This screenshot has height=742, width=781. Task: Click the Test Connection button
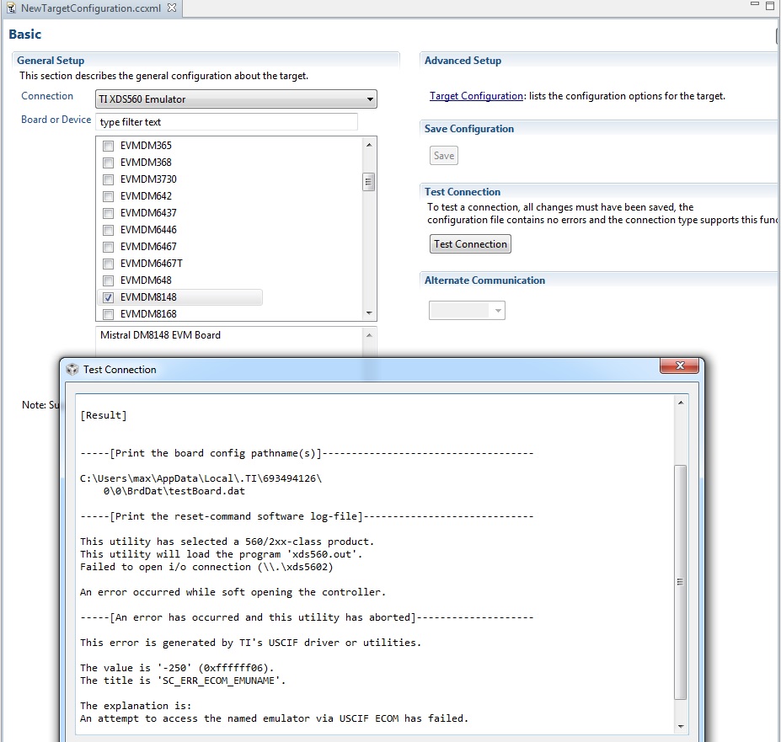(469, 243)
